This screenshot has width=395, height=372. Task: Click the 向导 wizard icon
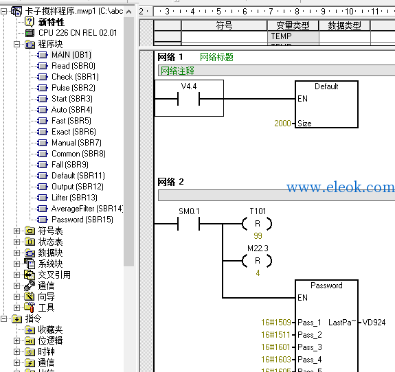pos(30,297)
